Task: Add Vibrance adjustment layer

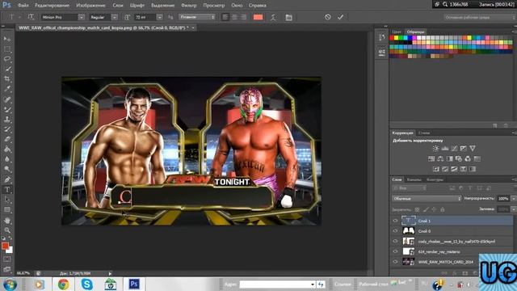Action: 473,149
